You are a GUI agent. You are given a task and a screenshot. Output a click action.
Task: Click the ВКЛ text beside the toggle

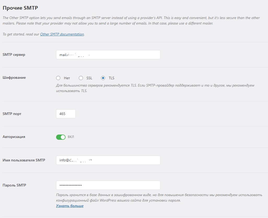click(71, 137)
